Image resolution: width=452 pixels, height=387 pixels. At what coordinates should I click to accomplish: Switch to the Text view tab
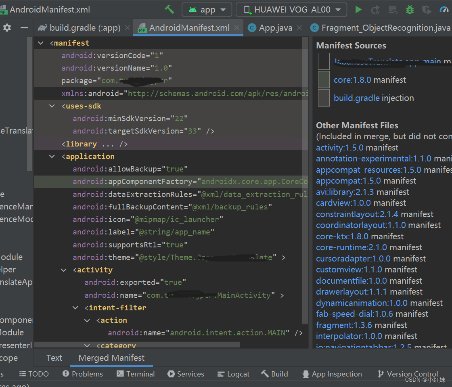point(54,358)
